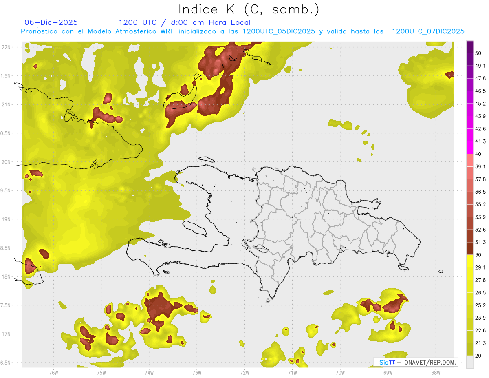Click the '22N' latitude label
Image resolution: width=489 pixels, height=378 pixels.
tap(6, 47)
